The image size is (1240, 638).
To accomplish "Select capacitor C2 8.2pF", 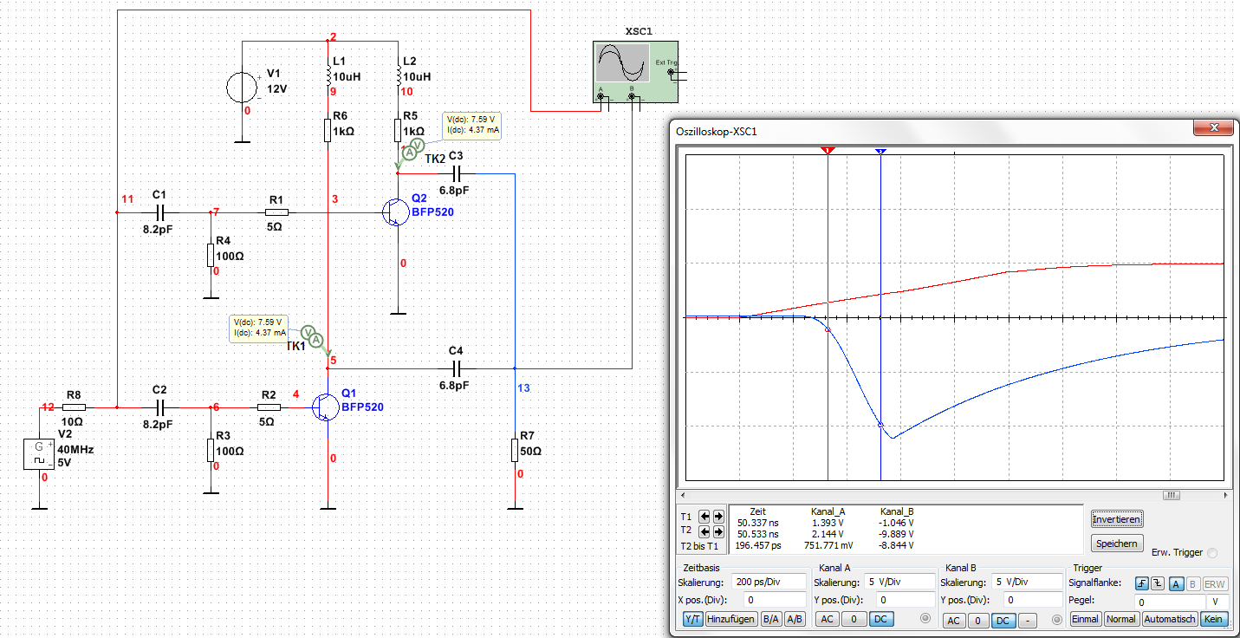I will (x=159, y=407).
